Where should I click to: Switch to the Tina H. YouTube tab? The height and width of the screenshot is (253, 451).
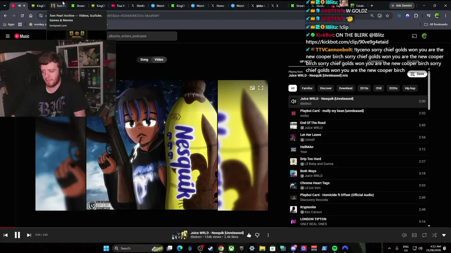coord(118,6)
